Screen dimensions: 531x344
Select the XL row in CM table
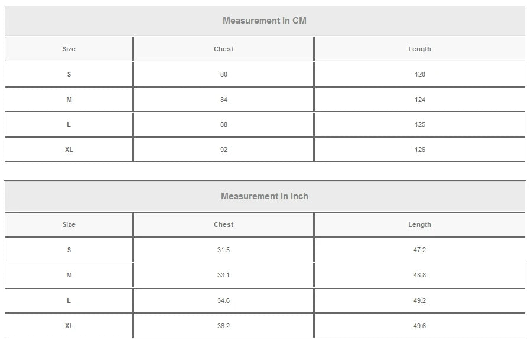pos(265,150)
